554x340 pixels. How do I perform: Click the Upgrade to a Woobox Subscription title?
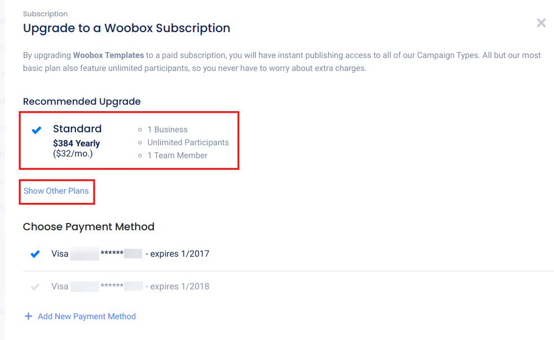tap(126, 28)
